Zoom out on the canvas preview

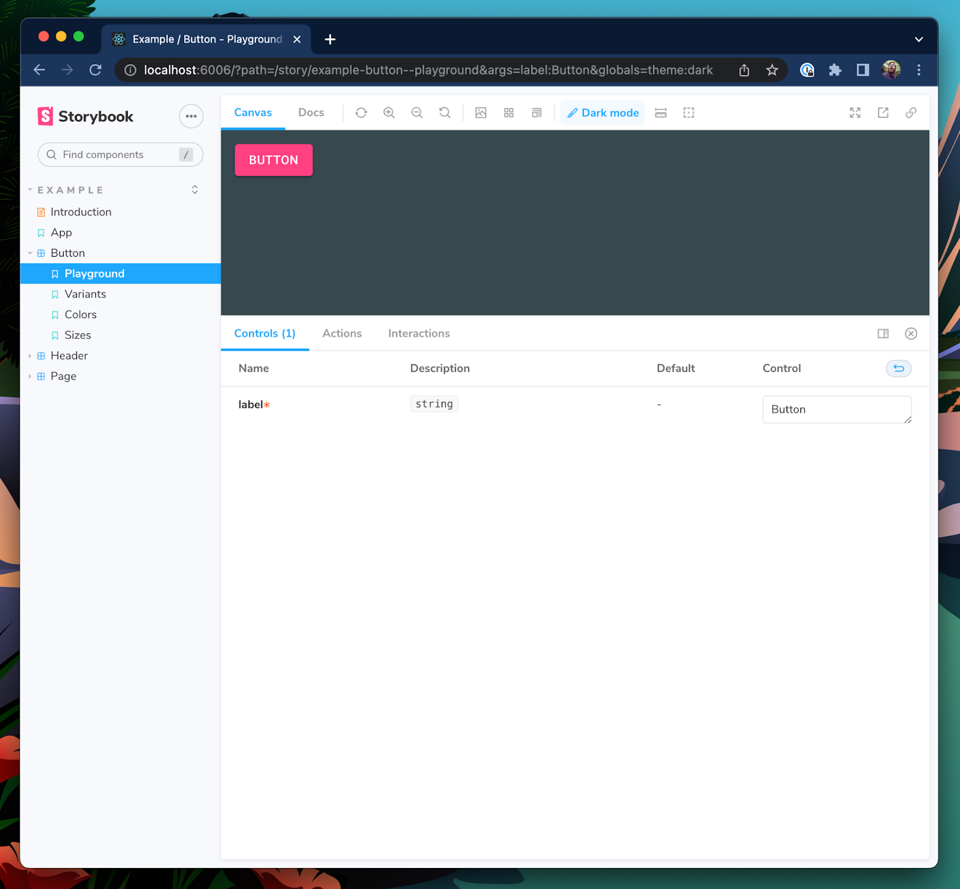click(417, 113)
